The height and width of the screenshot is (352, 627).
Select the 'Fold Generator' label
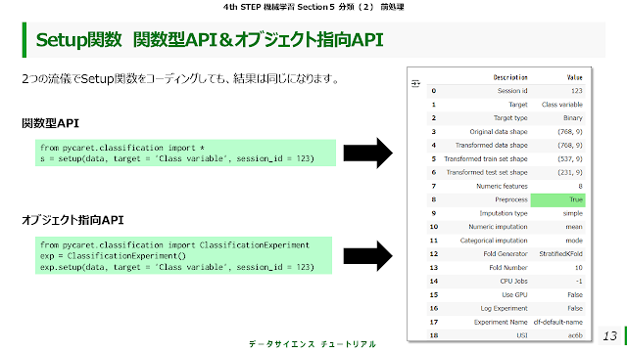(x=506, y=254)
